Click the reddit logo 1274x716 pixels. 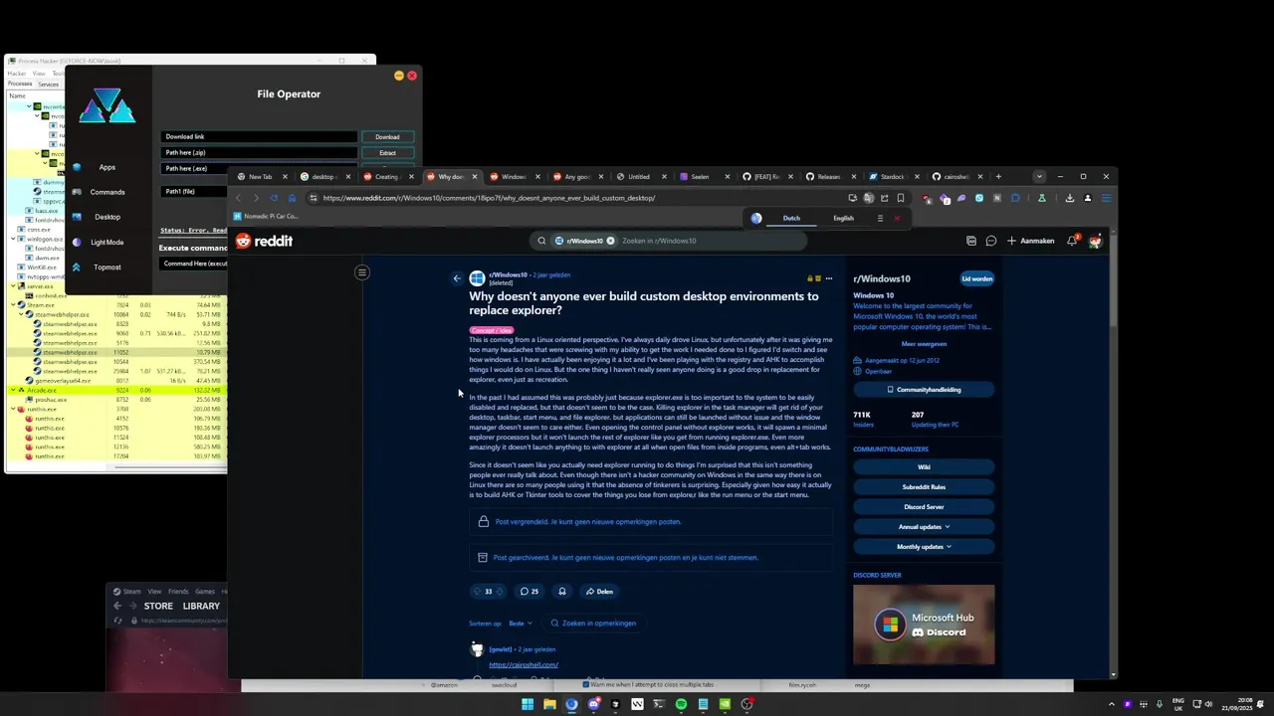pyautogui.click(x=264, y=241)
